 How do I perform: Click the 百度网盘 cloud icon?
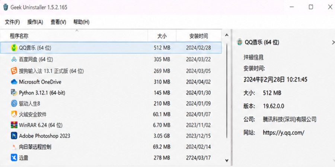pyautogui.click(x=14, y=59)
